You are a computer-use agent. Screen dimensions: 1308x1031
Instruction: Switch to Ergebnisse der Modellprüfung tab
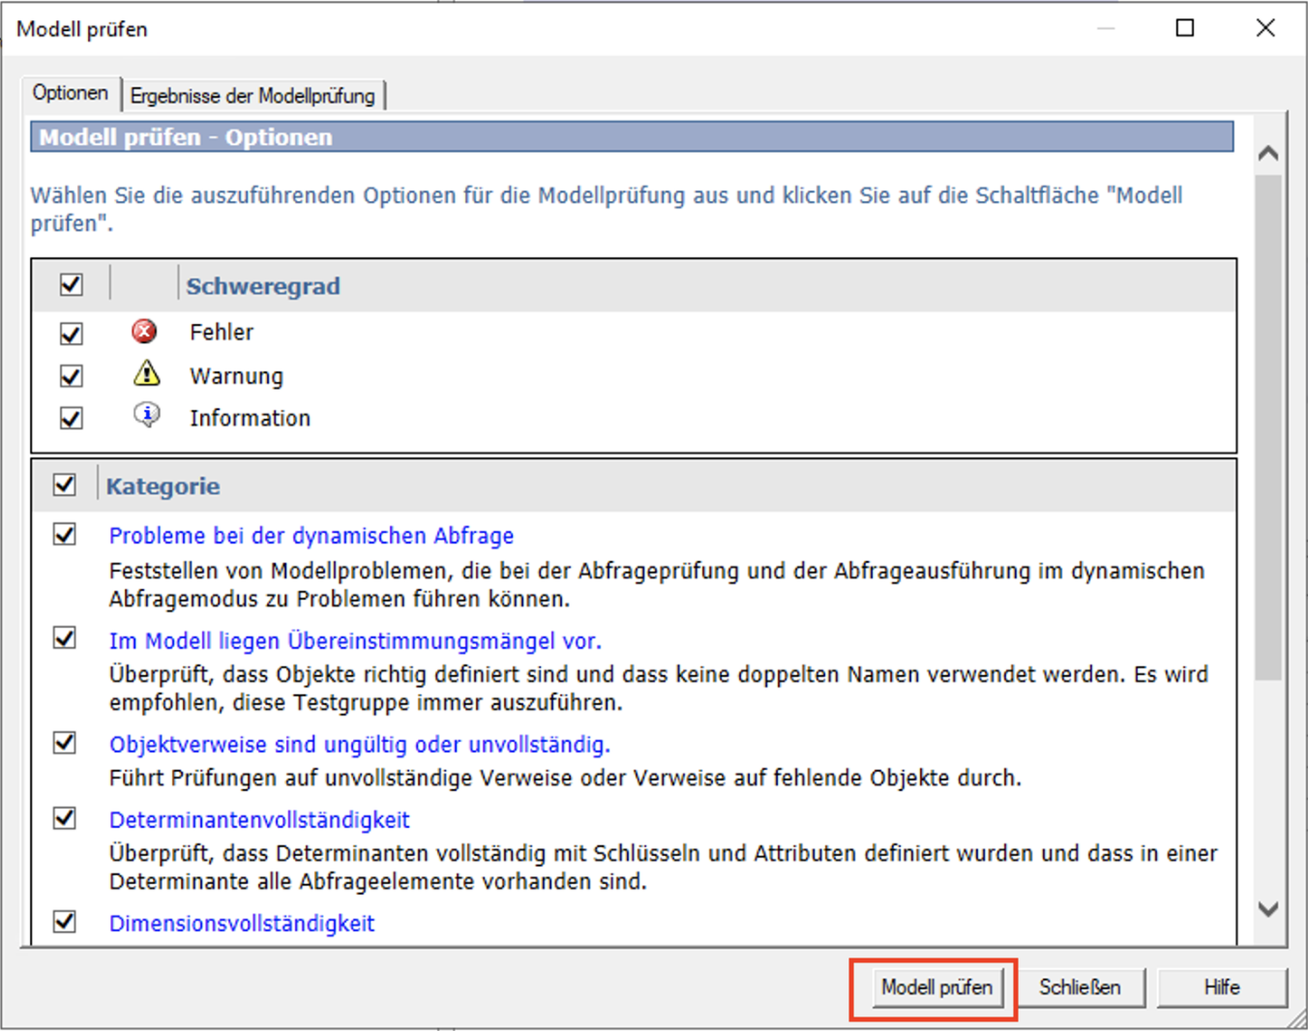pos(253,96)
